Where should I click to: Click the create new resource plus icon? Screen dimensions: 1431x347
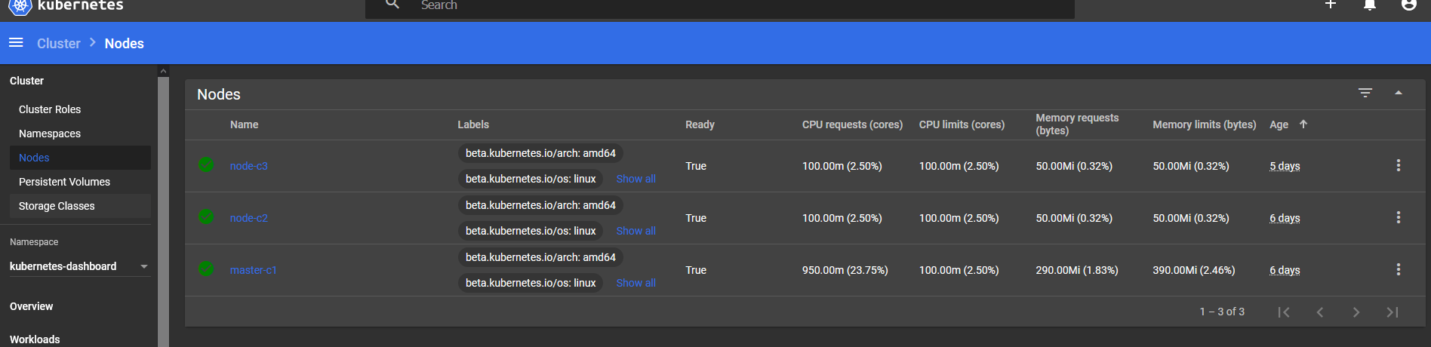tap(1331, 5)
